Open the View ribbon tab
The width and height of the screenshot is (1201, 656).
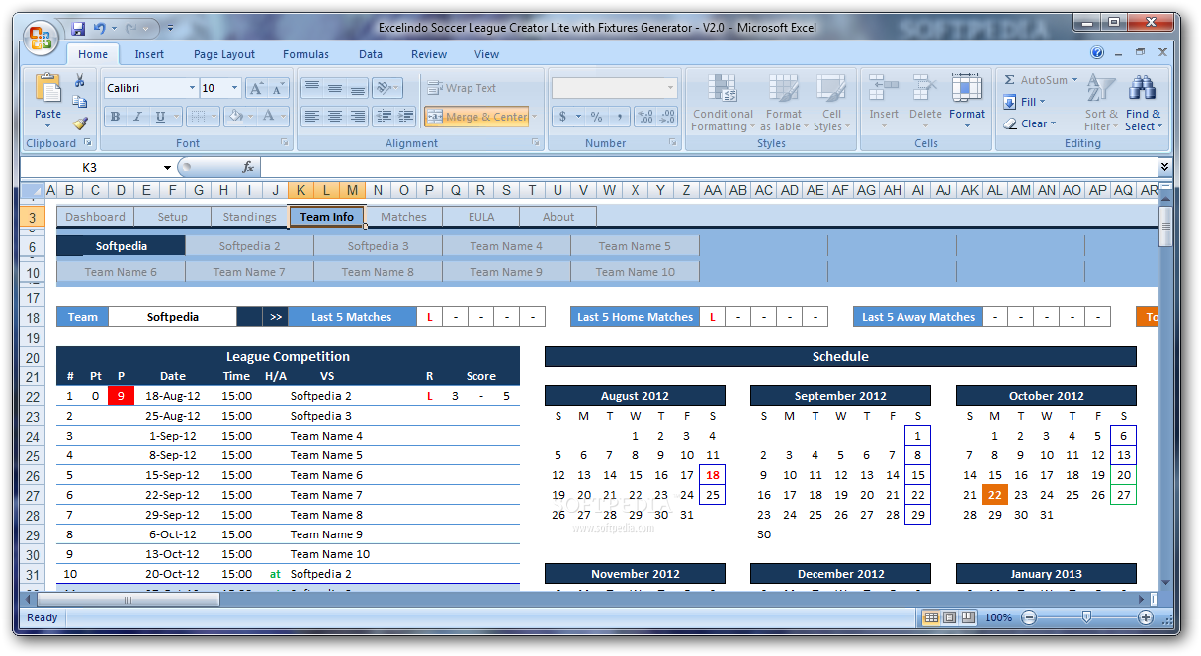coord(486,54)
